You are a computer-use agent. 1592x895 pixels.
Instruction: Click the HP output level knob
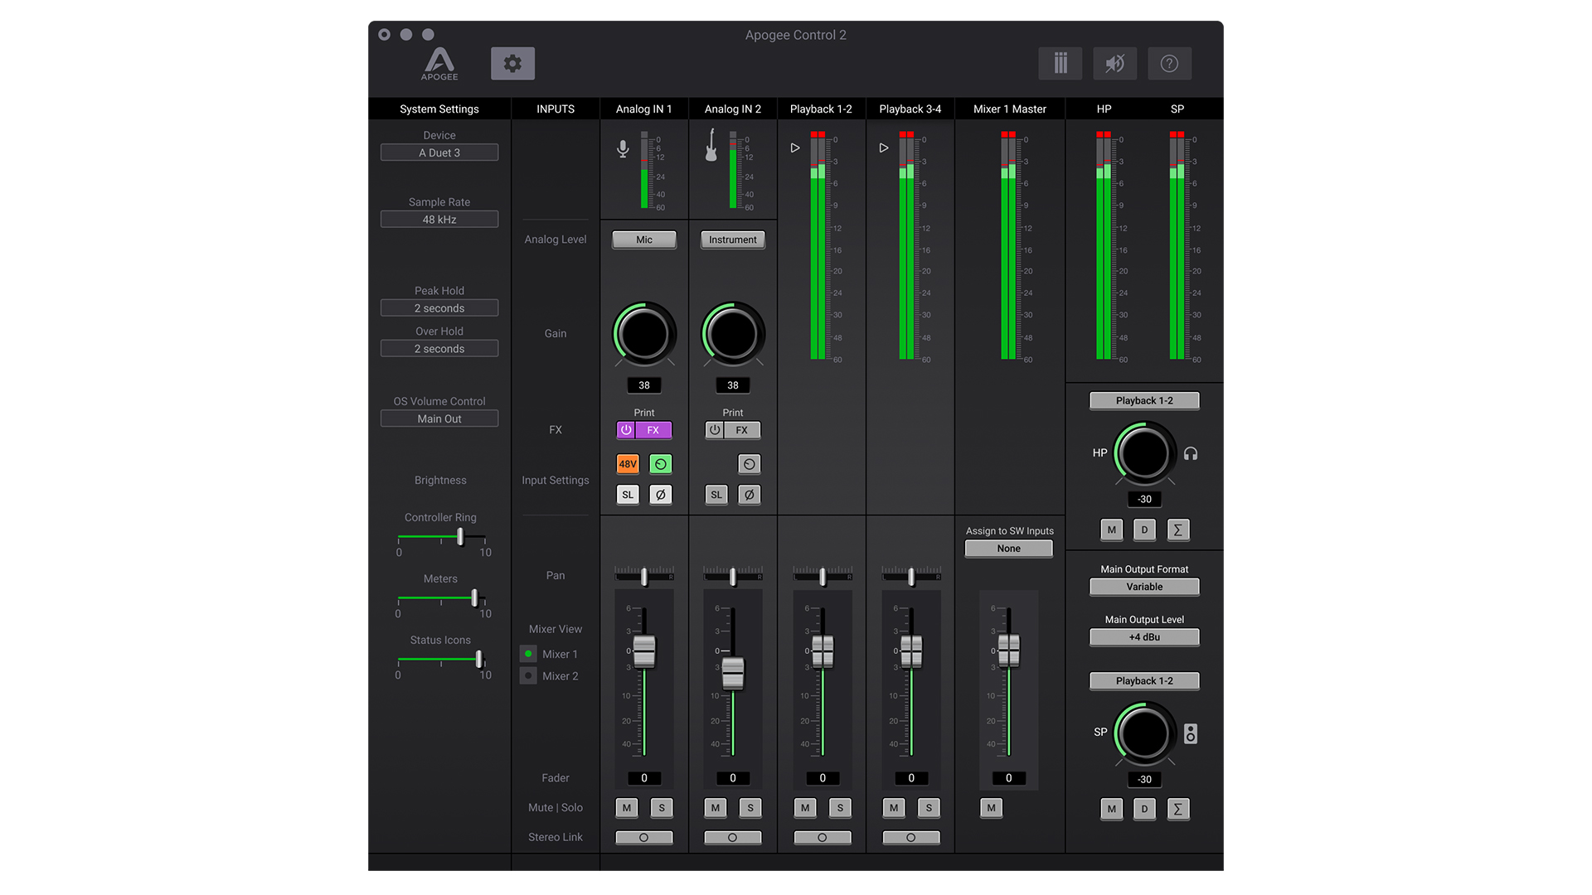1144,453
